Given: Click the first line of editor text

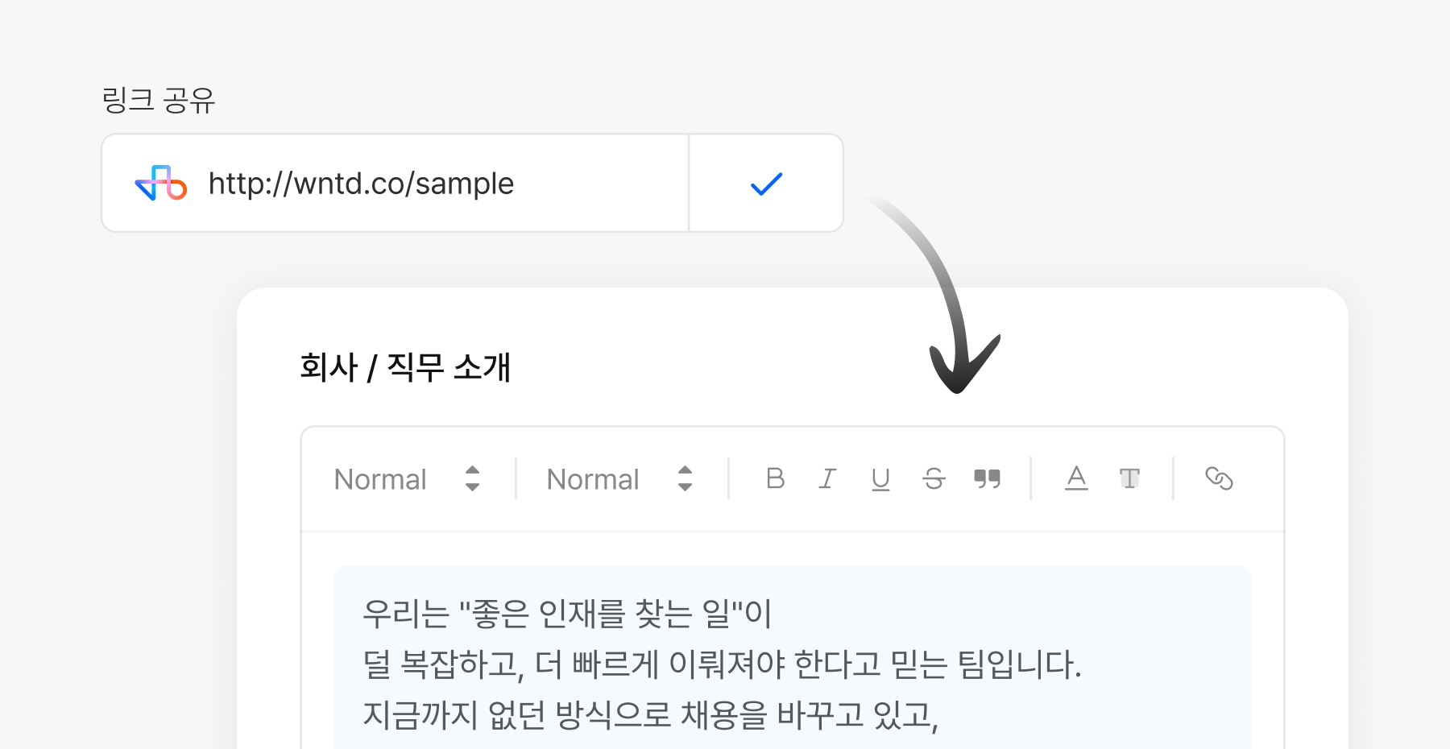Looking at the screenshot, I should 567,614.
